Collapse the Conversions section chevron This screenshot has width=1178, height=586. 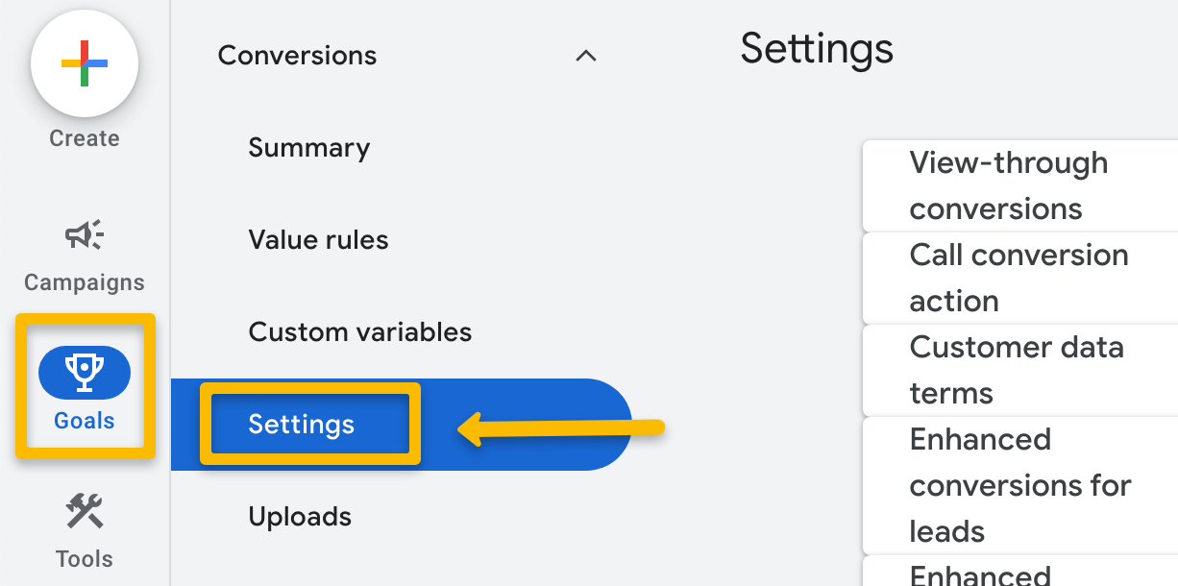(585, 56)
